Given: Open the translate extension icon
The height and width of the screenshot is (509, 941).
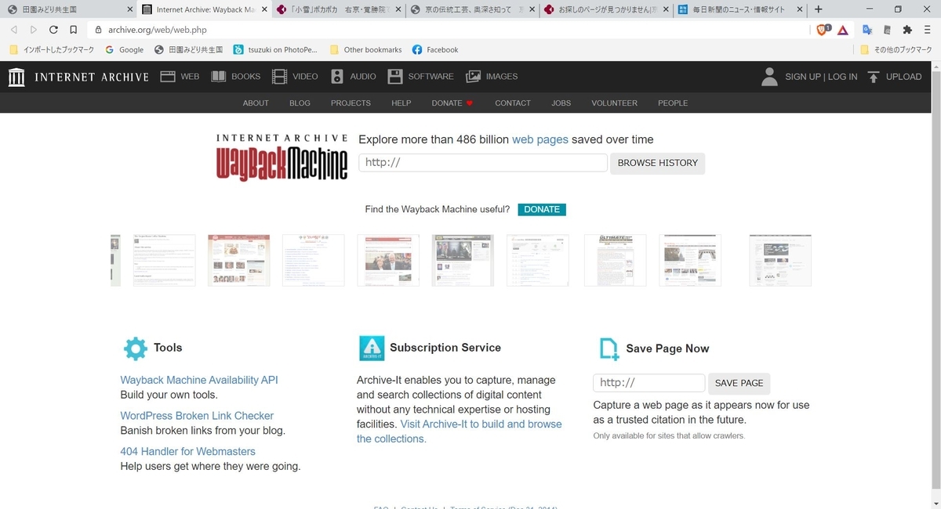Looking at the screenshot, I should pos(867,30).
